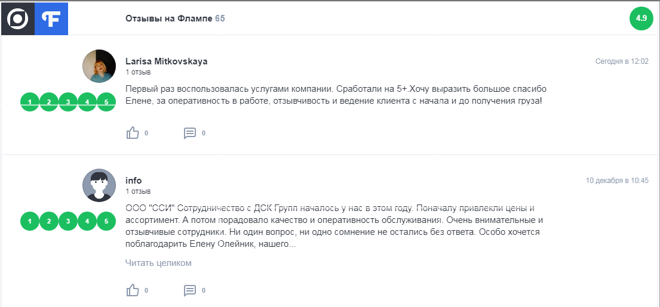660x307 pixels.
Task: Click the Отзывы на Флампе 65 heading
Action: 175,18
